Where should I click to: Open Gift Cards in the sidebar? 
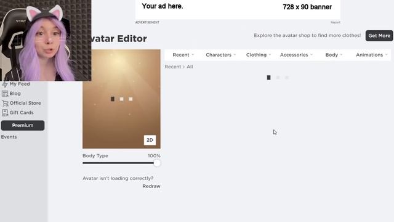click(22, 113)
